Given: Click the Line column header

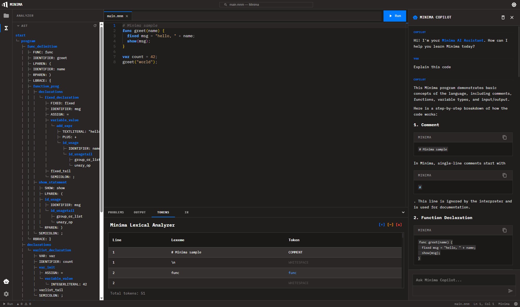Looking at the screenshot, I should point(117,240).
